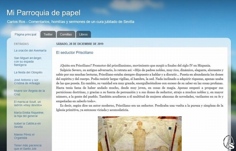This screenshot has height=151, width=236.
Task: Open sidebar entry La oración del Avemaría
Action: pos(30,51)
